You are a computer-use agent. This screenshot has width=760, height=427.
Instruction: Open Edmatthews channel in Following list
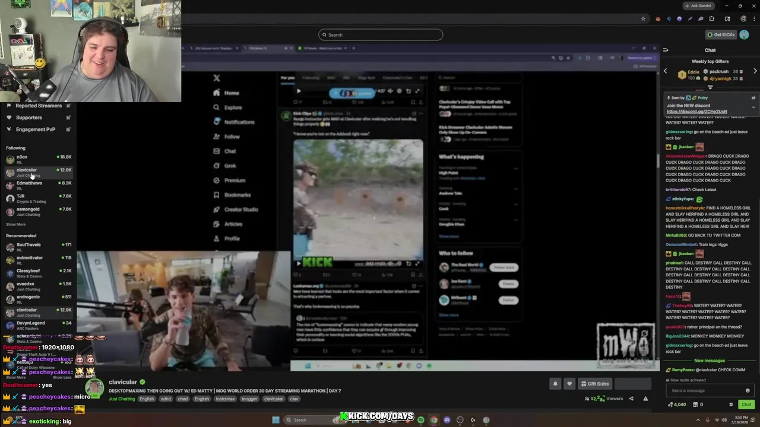[38, 185]
